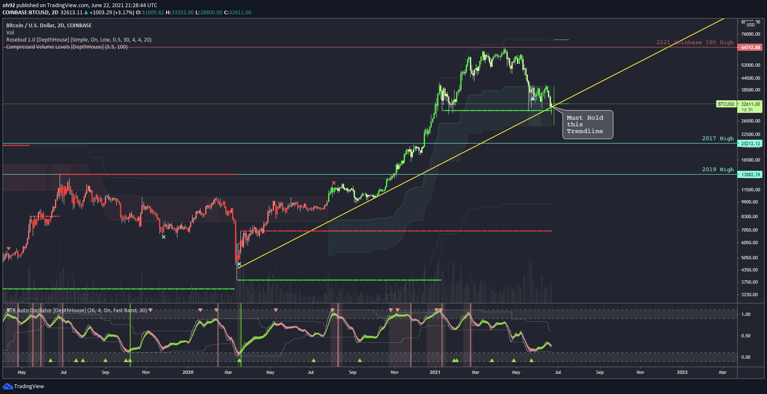
Task: Click the 3230.00 price axis label
Action: point(749,295)
